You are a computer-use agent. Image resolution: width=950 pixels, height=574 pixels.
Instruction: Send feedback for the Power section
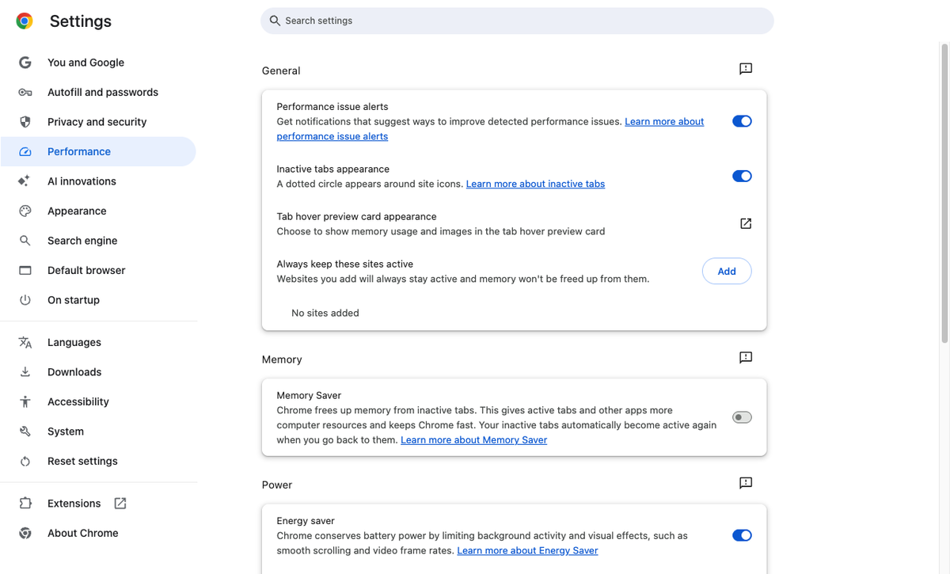pyautogui.click(x=746, y=483)
